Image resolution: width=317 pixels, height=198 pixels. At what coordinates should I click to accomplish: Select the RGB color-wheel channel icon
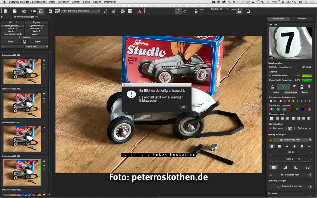point(272,110)
